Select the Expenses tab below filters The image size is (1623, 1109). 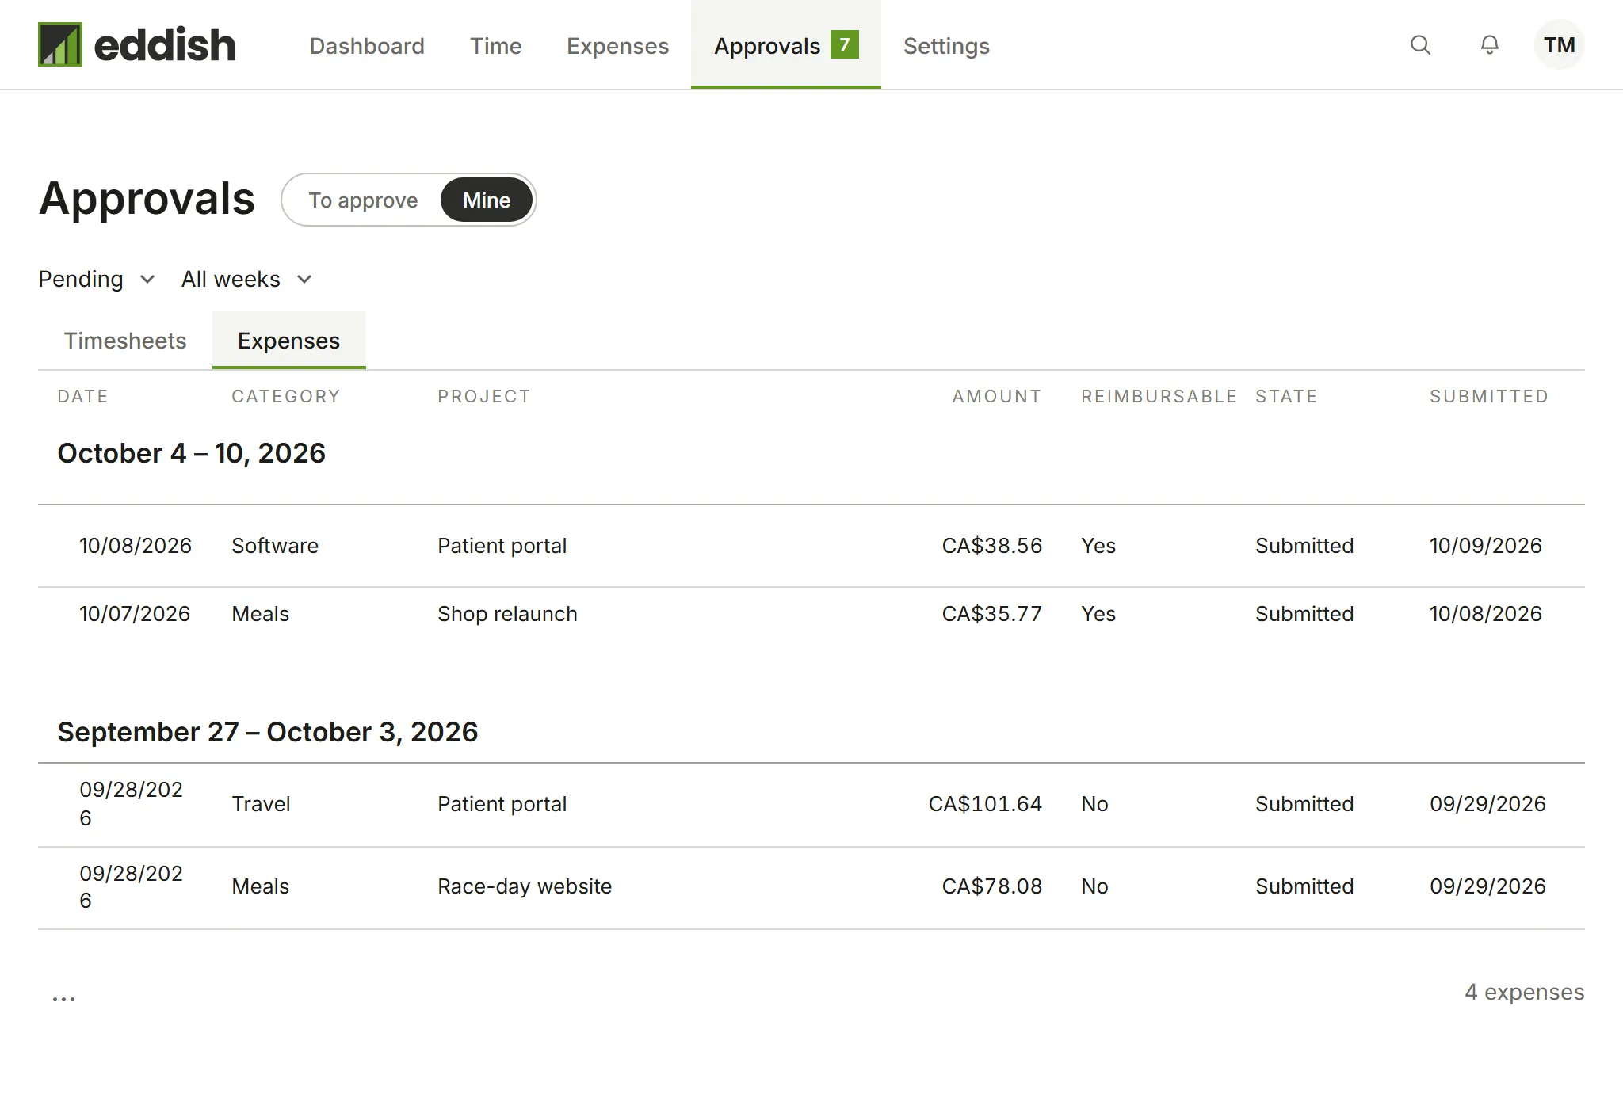(288, 341)
